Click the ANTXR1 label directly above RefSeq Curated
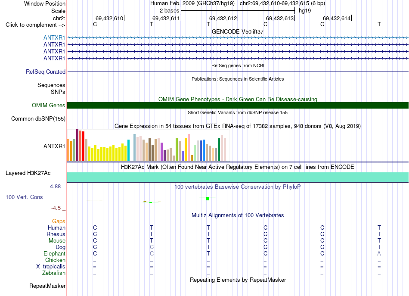 pos(54,58)
